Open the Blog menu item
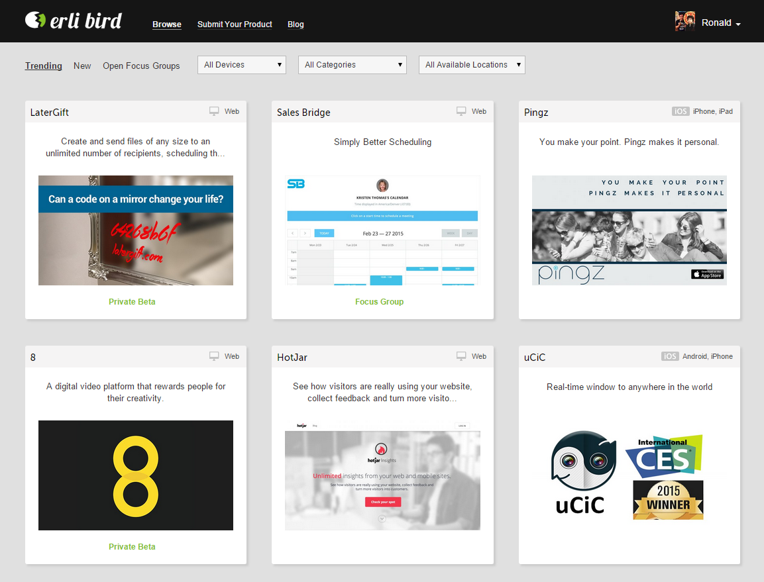The width and height of the screenshot is (764, 582). pos(296,24)
